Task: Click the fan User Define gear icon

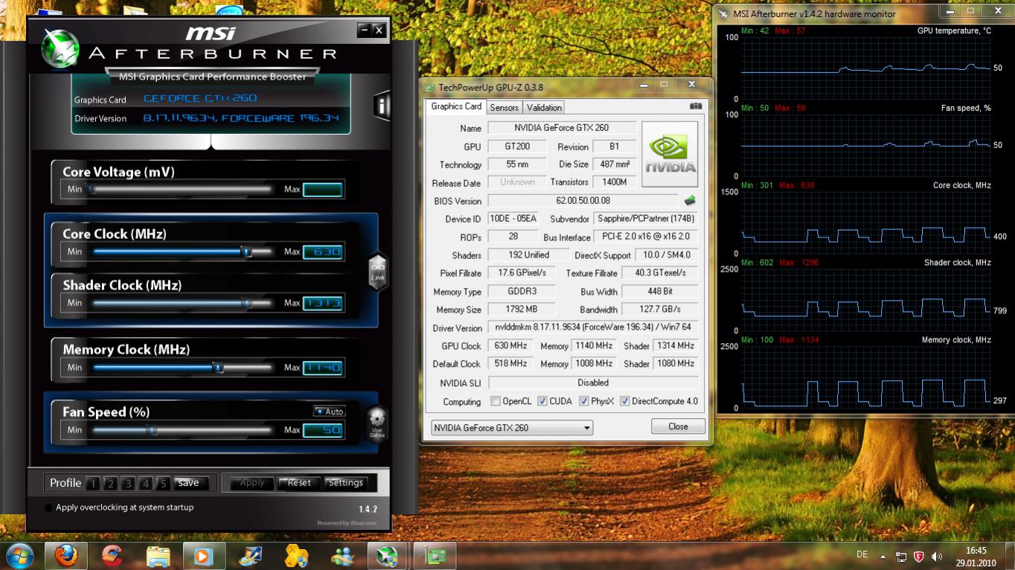Action: [377, 422]
